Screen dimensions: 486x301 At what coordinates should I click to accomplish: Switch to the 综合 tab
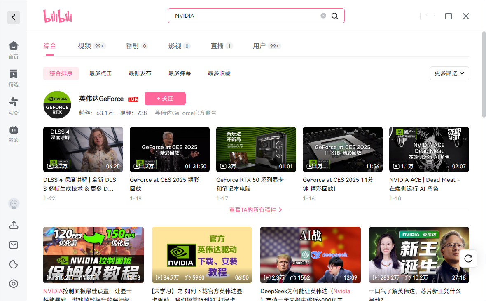49,46
